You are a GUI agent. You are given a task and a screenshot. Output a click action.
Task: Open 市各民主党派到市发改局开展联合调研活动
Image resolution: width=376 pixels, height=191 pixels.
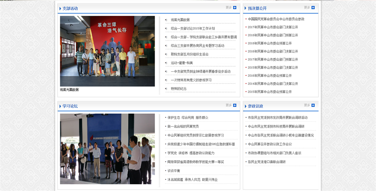coord(278,118)
